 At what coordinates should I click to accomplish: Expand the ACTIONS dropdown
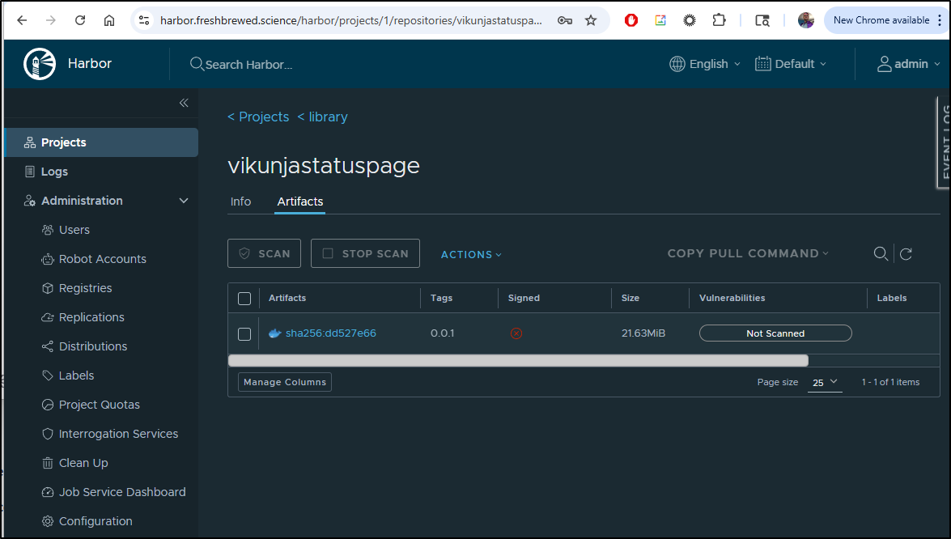coord(471,254)
